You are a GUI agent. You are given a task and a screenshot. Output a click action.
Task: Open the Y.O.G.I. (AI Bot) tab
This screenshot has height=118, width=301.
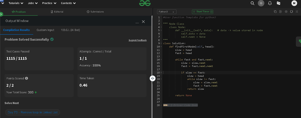[x=70, y=30]
